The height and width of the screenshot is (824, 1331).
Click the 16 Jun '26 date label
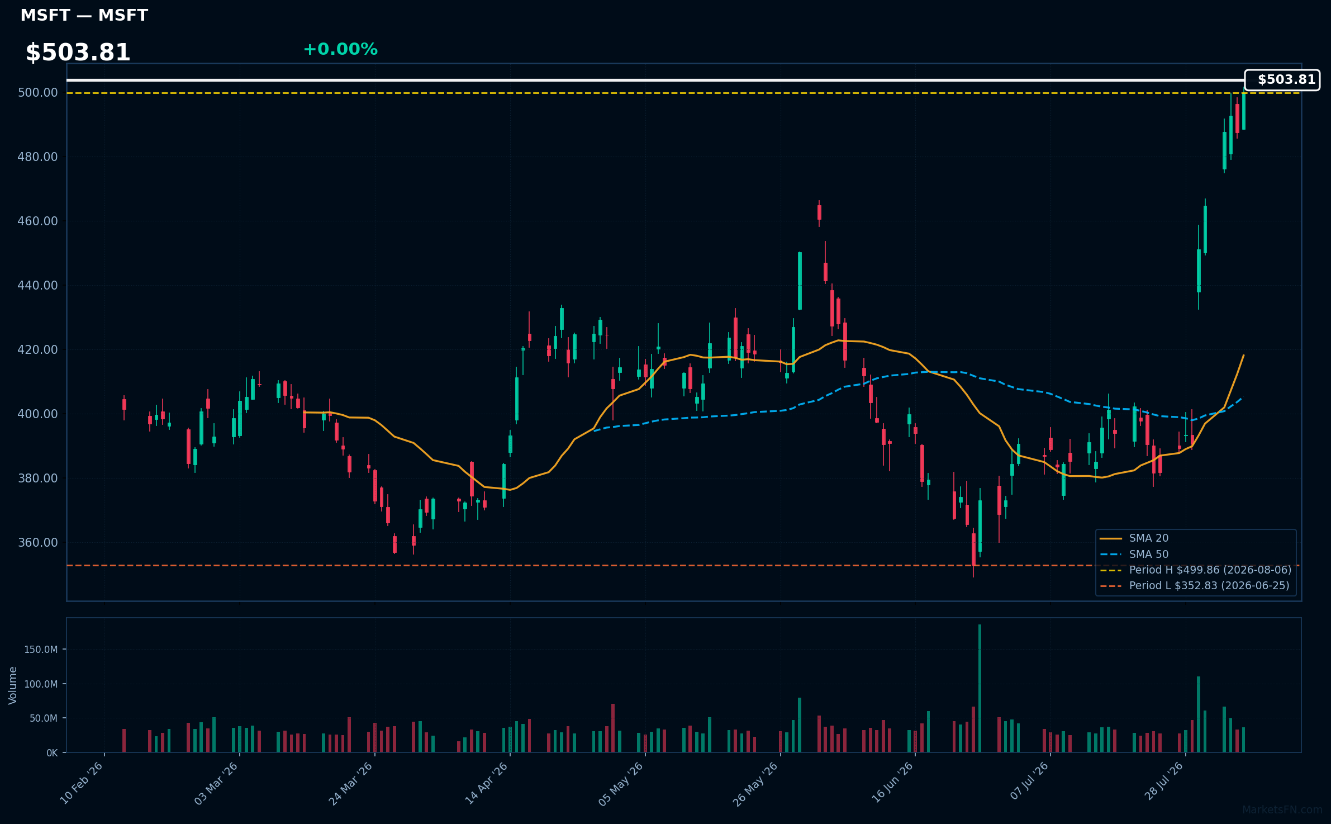click(x=892, y=783)
